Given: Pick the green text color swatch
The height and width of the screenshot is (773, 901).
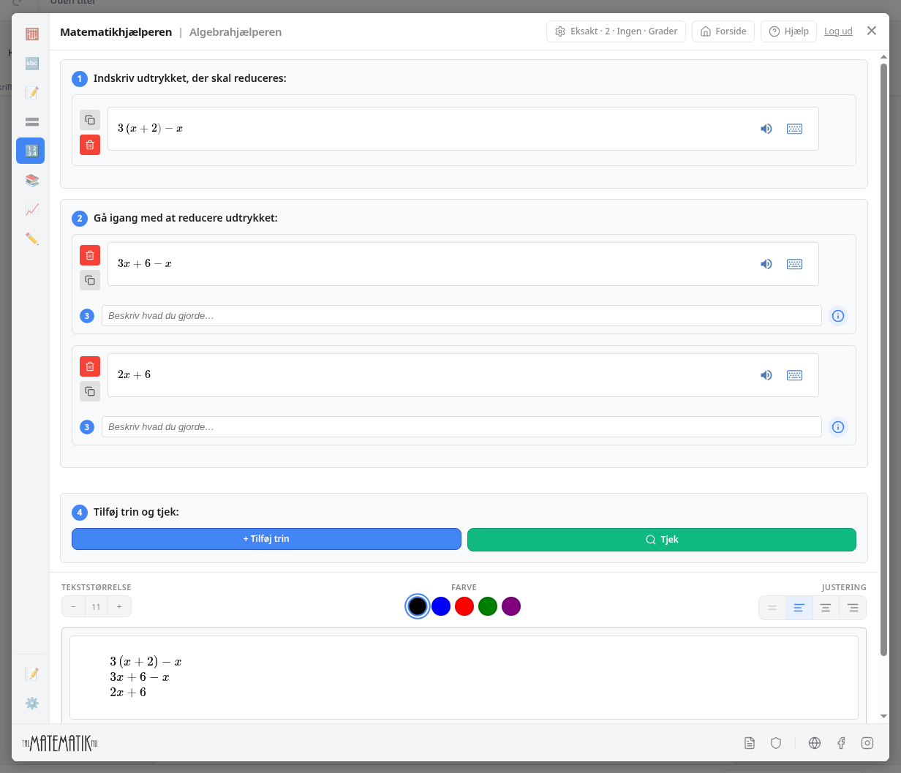Looking at the screenshot, I should [x=488, y=606].
